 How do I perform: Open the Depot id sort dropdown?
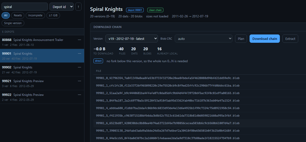pos(62,7)
